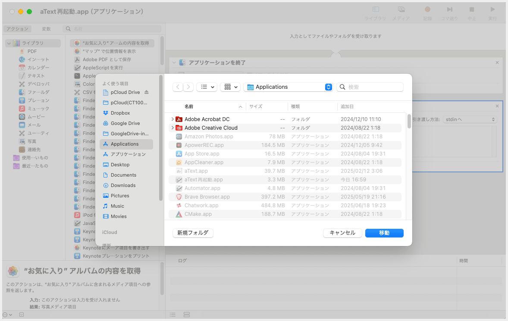Open the Pictures folder in sidebar
This screenshot has width=508, height=321.
(x=119, y=196)
